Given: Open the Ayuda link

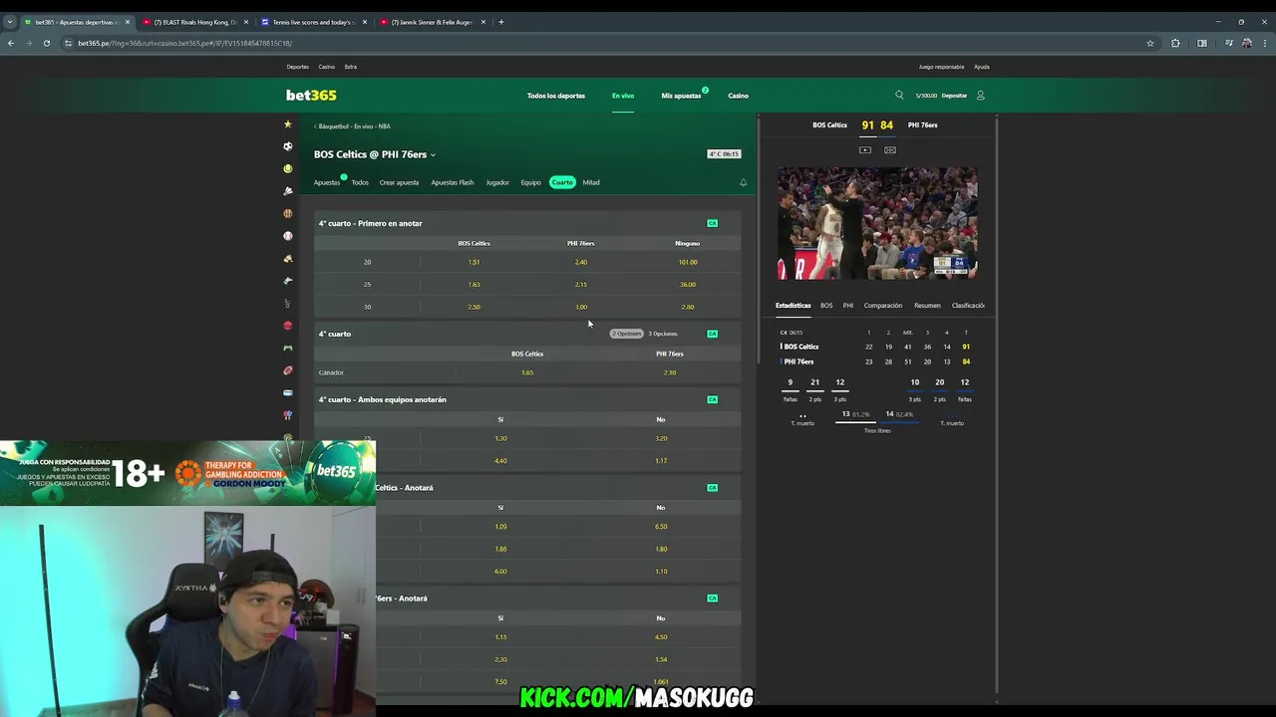Looking at the screenshot, I should [x=982, y=67].
